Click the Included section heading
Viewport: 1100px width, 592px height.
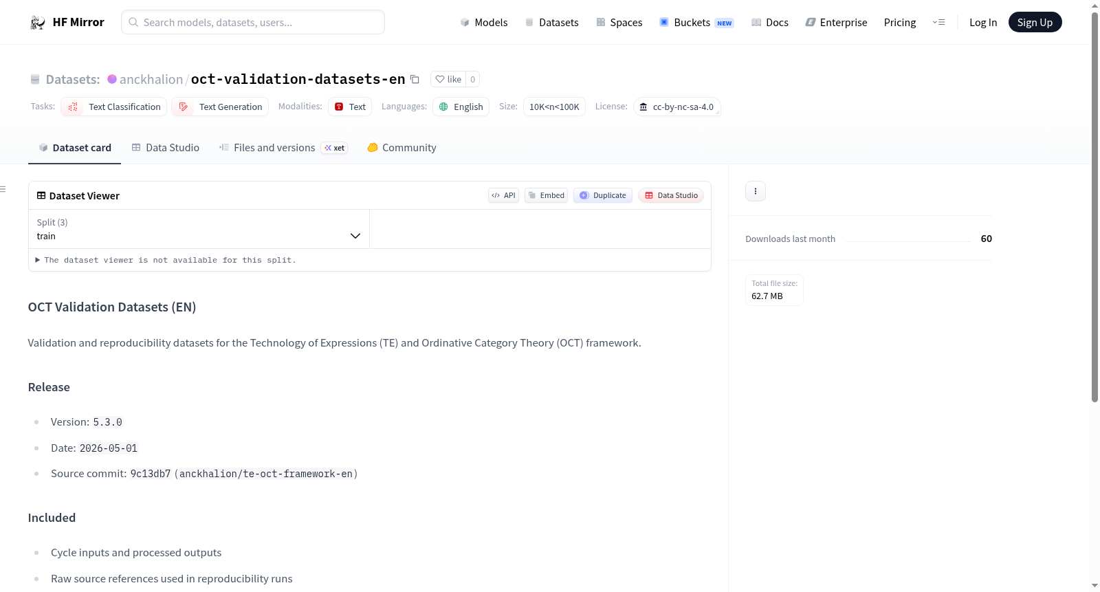click(x=52, y=518)
